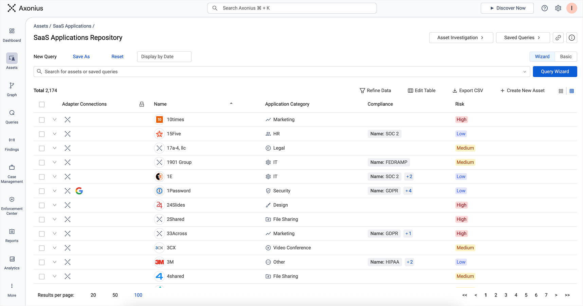Click the 1Password application logo
Image resolution: width=583 pixels, height=306 pixels.
click(x=159, y=191)
